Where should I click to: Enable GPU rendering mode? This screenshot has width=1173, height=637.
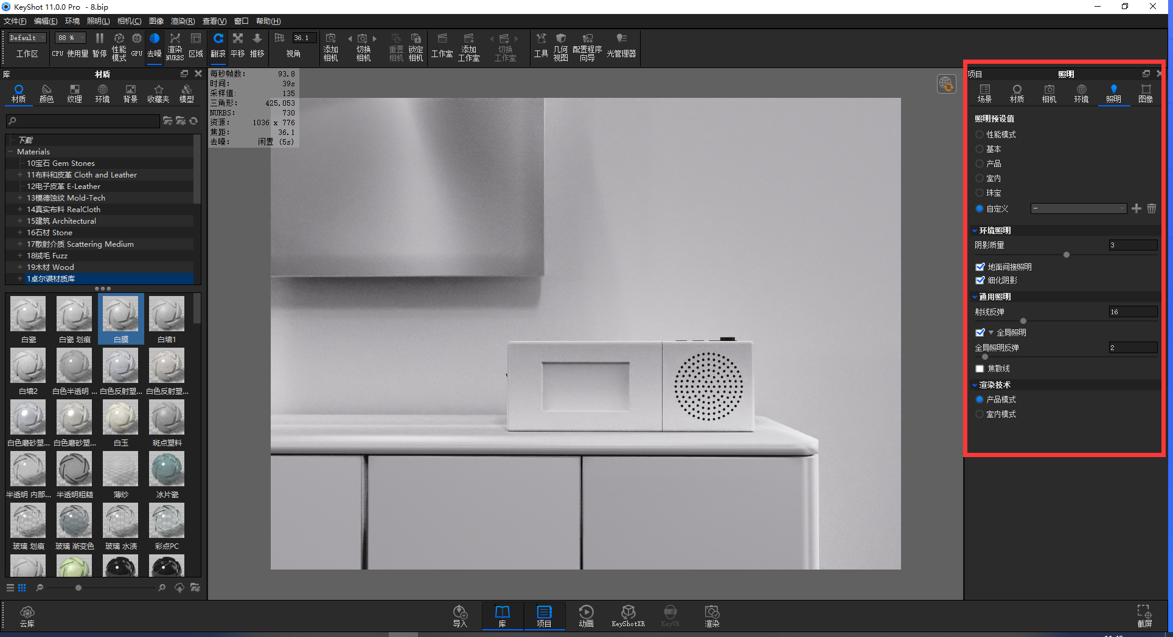pyautogui.click(x=137, y=46)
